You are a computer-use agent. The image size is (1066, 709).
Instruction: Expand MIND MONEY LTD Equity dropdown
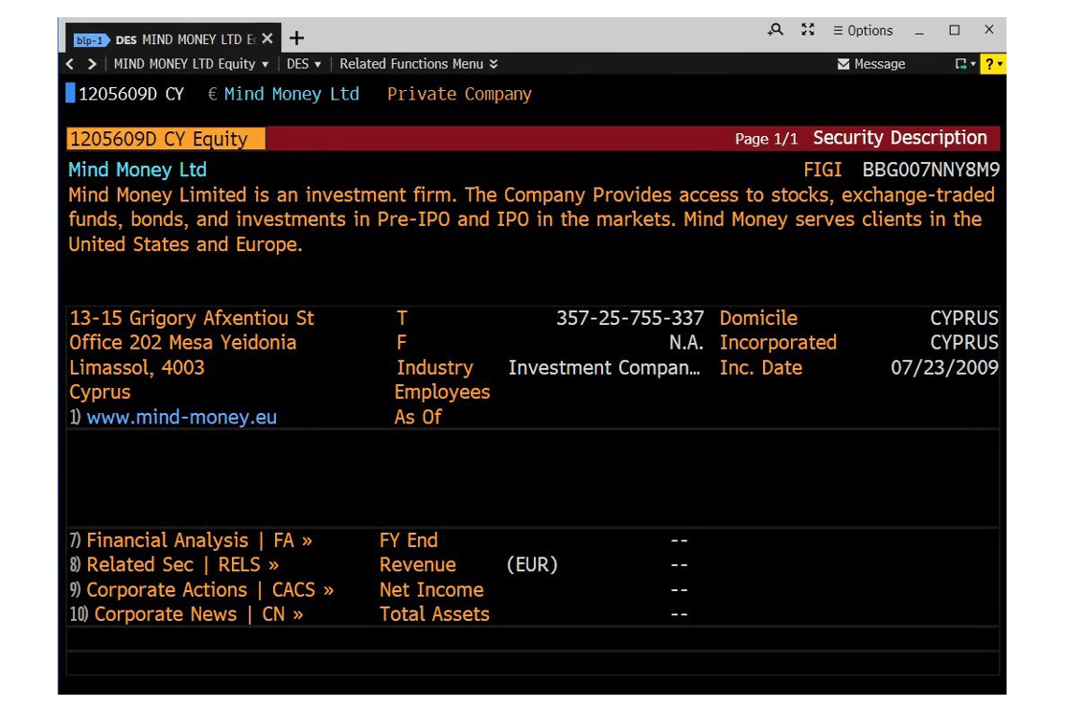point(191,64)
